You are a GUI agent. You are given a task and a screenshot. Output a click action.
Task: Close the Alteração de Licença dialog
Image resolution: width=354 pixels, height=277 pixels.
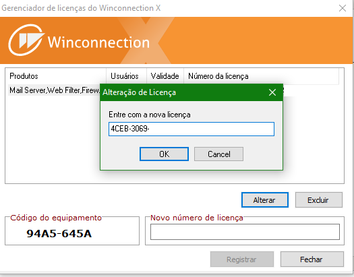tap(272, 92)
